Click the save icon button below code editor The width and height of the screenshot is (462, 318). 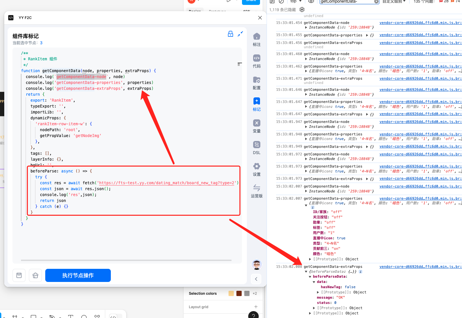(19, 275)
